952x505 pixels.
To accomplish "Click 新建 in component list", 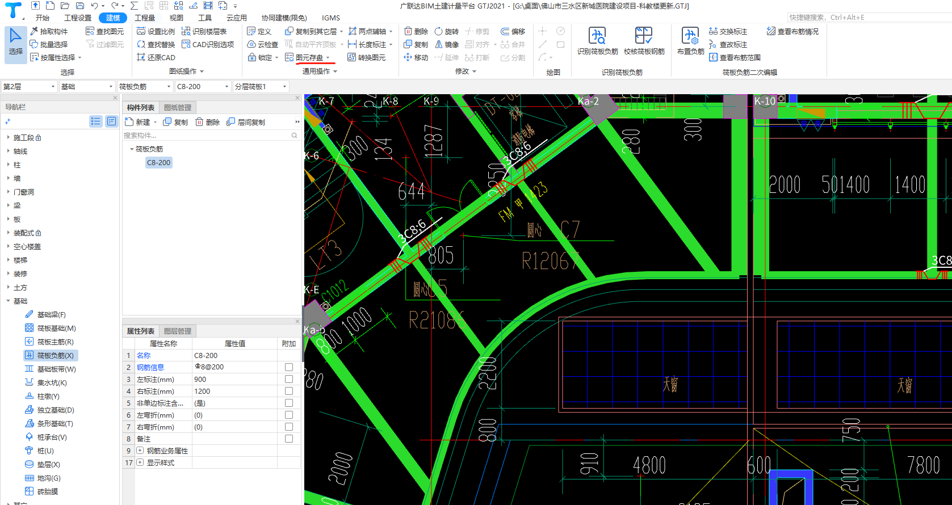I will coord(138,123).
